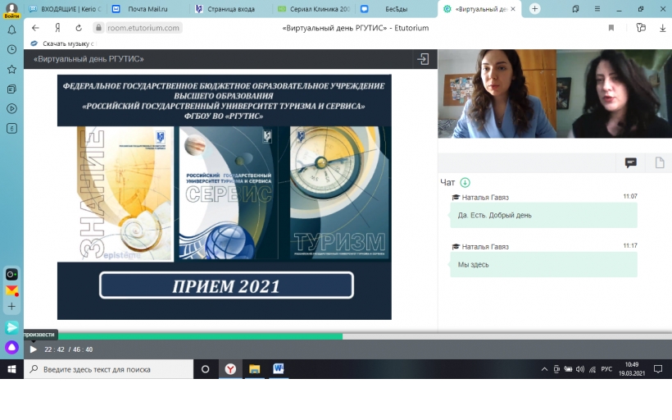Open the collections icon in sidebar
Screen dimensions: 672x420
click(x=11, y=89)
